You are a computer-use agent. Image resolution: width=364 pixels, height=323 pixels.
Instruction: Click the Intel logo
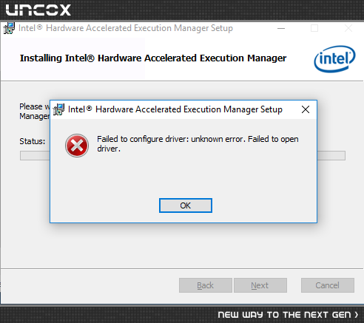click(334, 59)
